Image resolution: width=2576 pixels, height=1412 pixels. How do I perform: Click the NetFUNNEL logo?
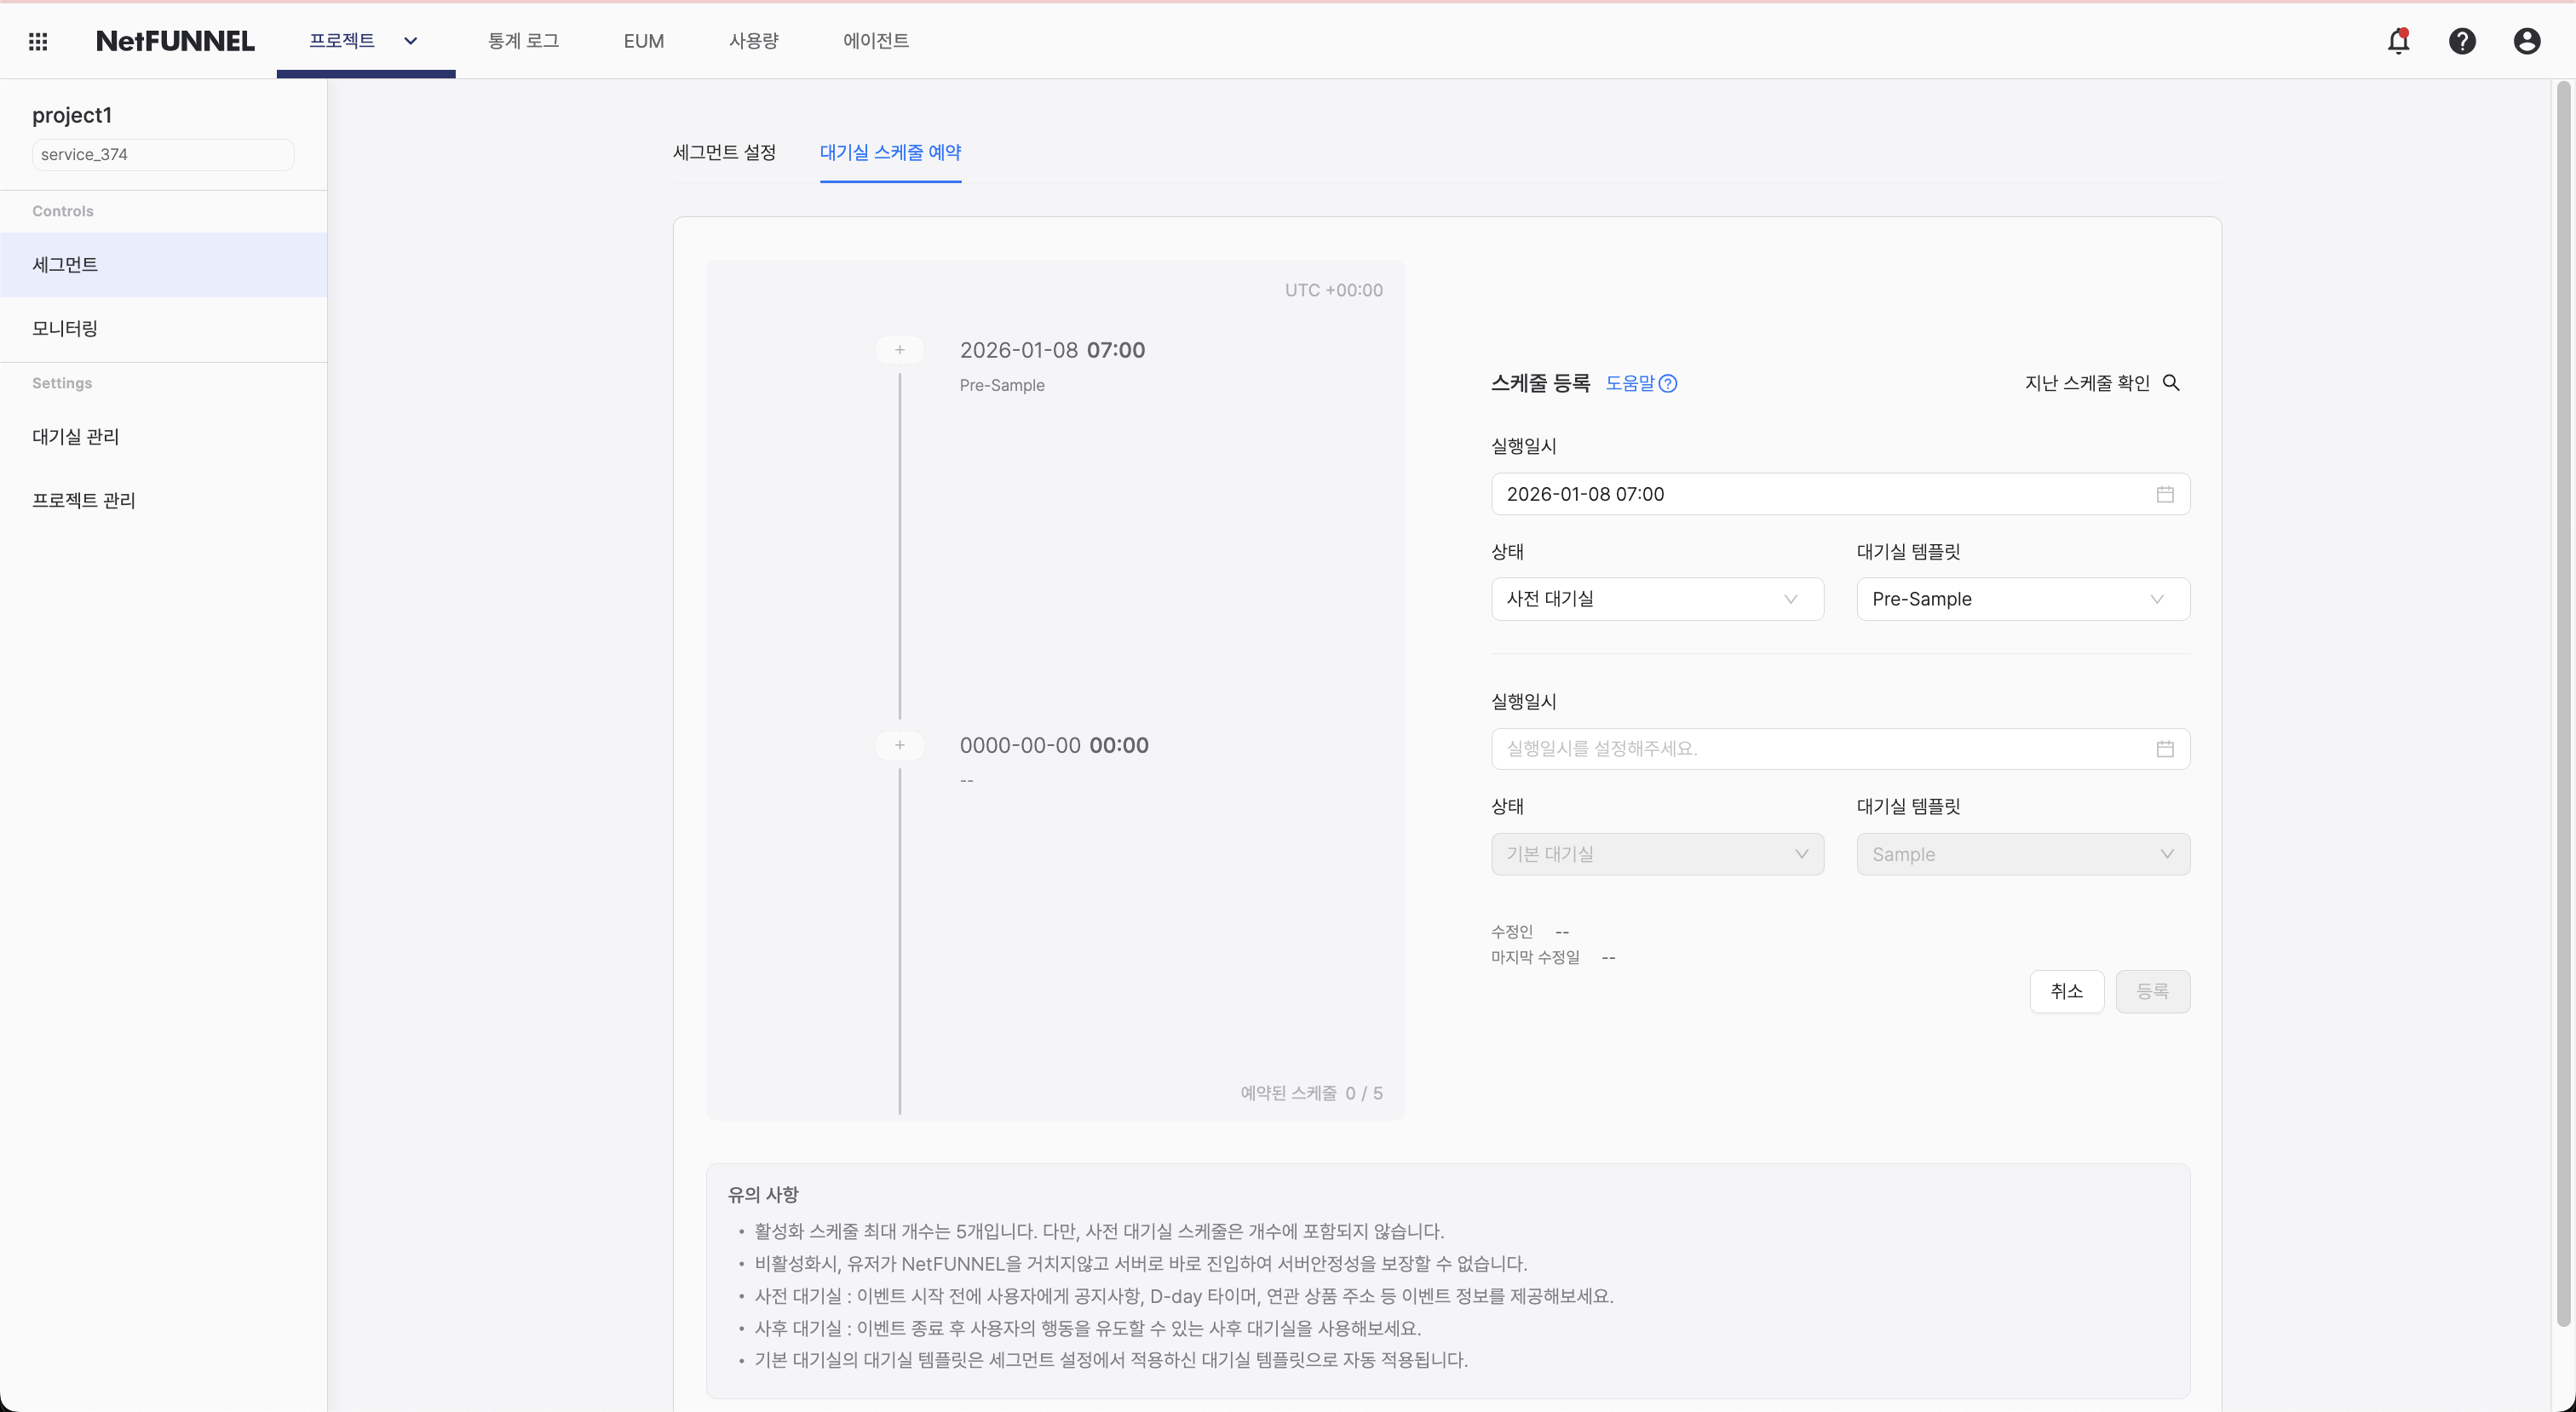click(175, 41)
